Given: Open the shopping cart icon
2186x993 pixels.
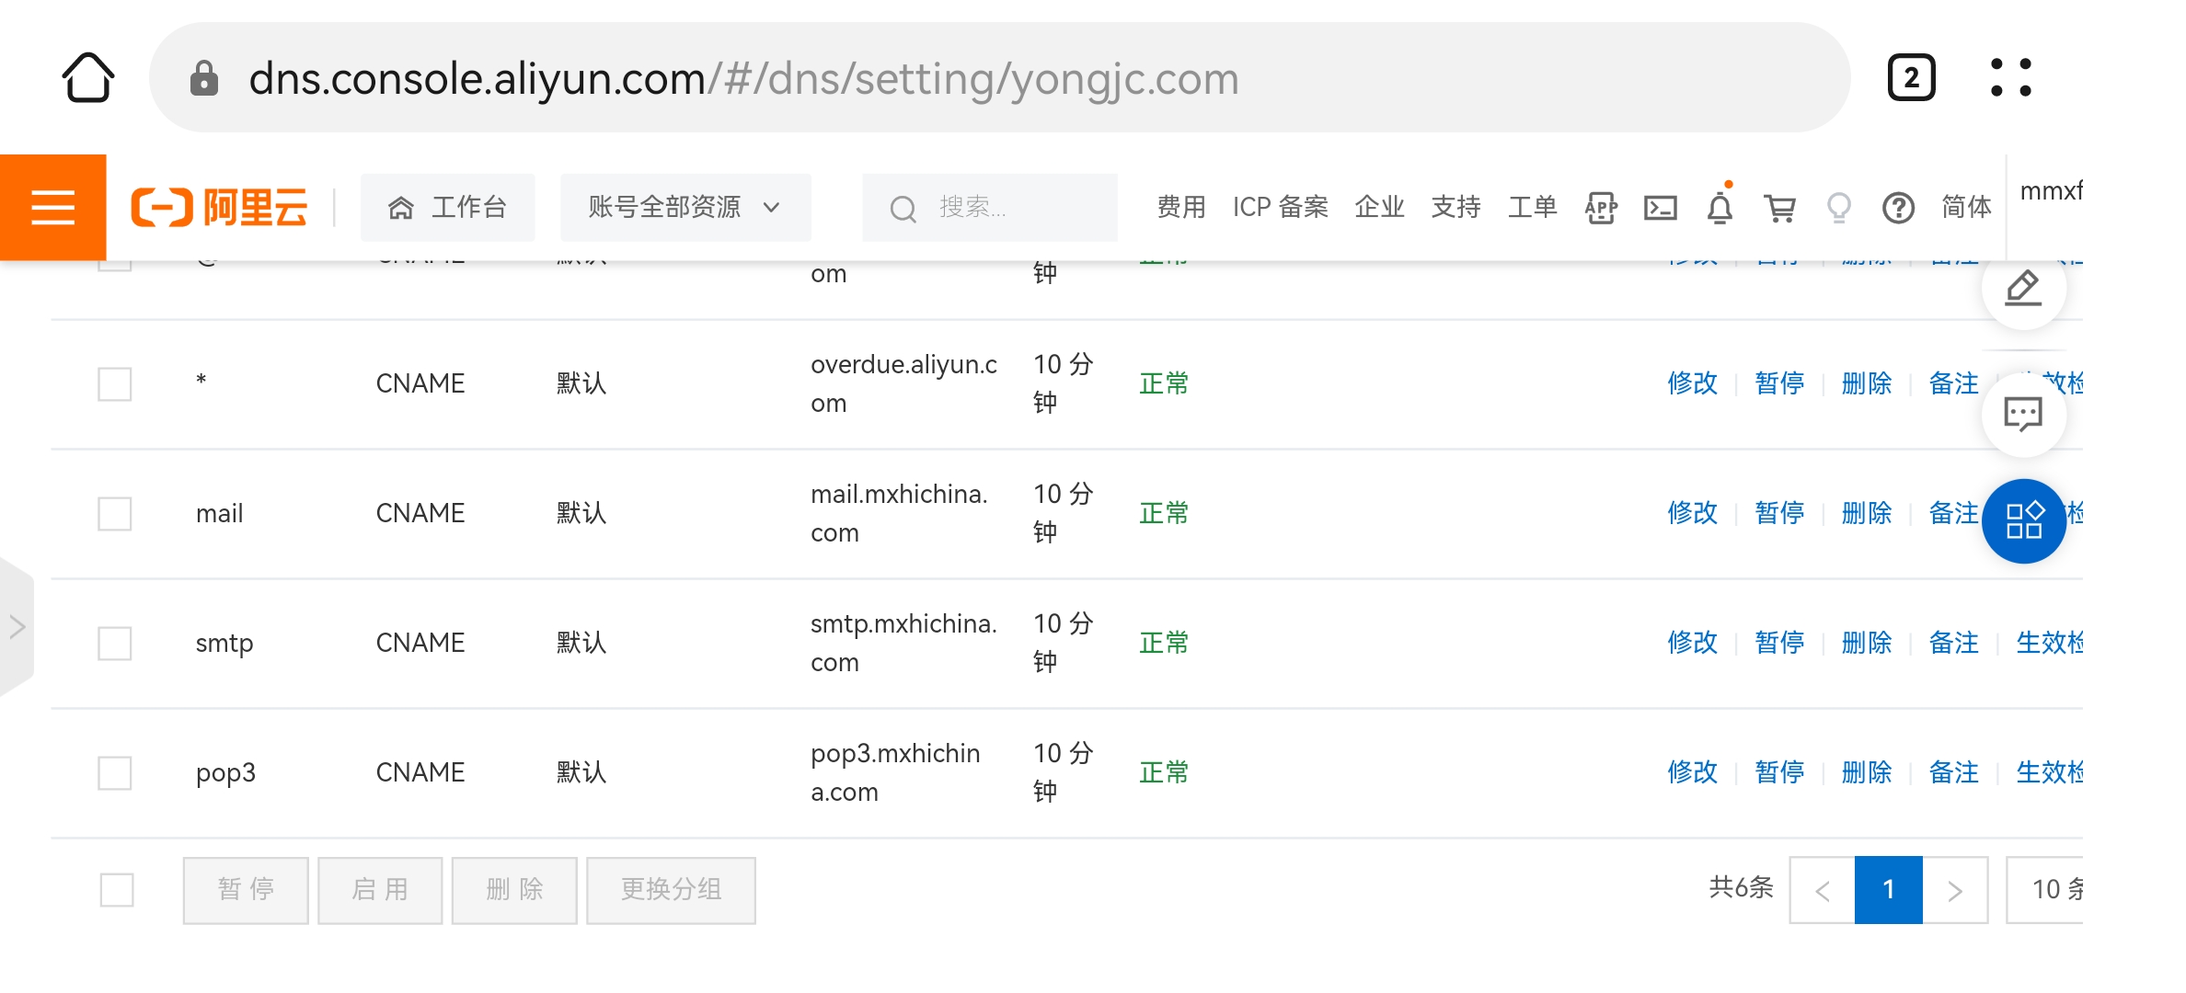Looking at the screenshot, I should (1779, 208).
